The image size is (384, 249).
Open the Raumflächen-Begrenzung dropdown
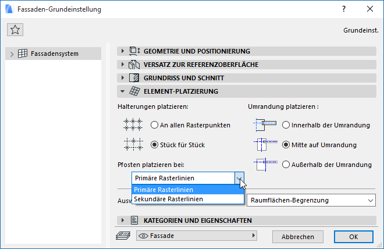click(311, 201)
